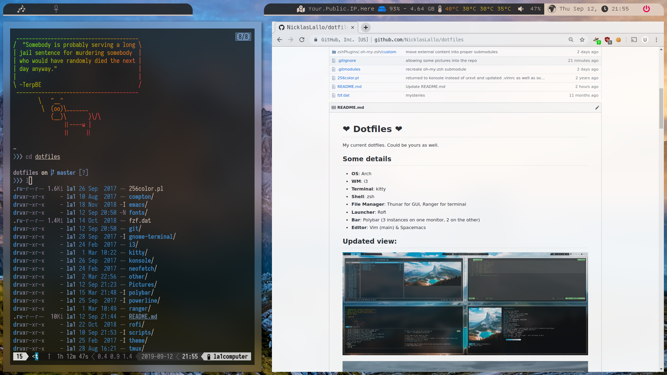
Task: Open the README.md file link in list
Action: click(x=349, y=87)
